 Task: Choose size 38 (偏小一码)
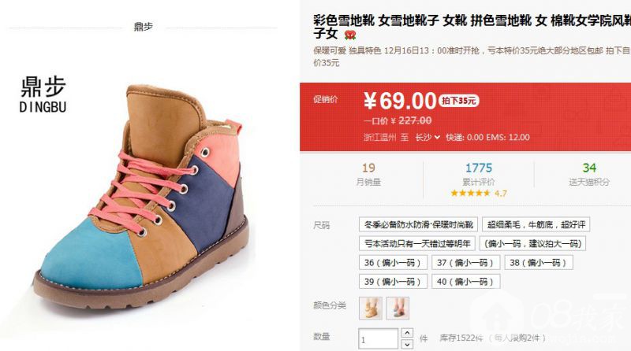[539, 263]
